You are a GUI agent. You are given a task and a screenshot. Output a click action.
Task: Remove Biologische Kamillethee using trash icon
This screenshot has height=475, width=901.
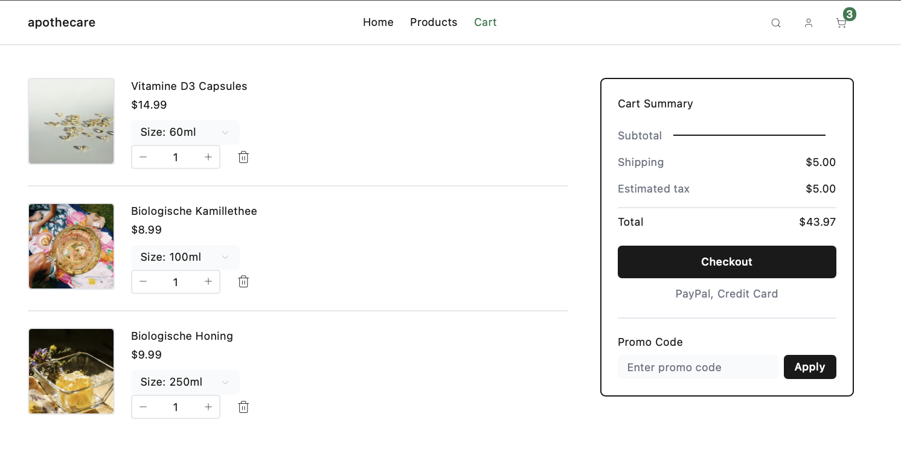[243, 281]
